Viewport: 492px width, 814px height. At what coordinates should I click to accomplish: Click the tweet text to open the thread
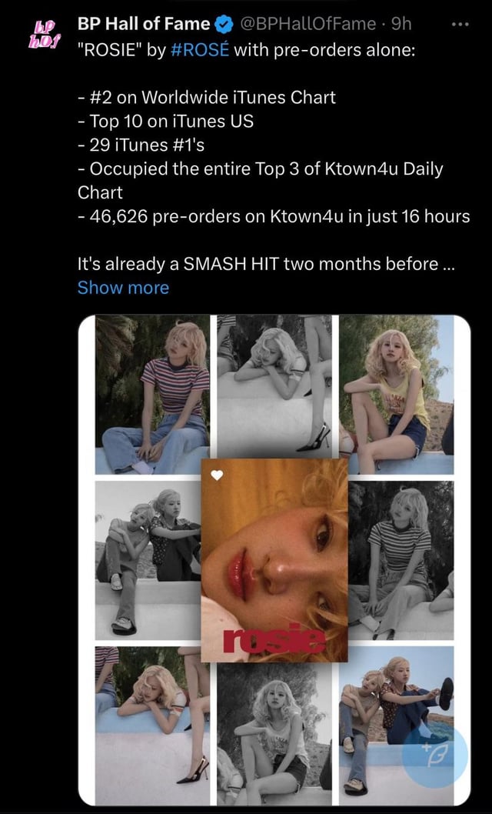click(231, 154)
